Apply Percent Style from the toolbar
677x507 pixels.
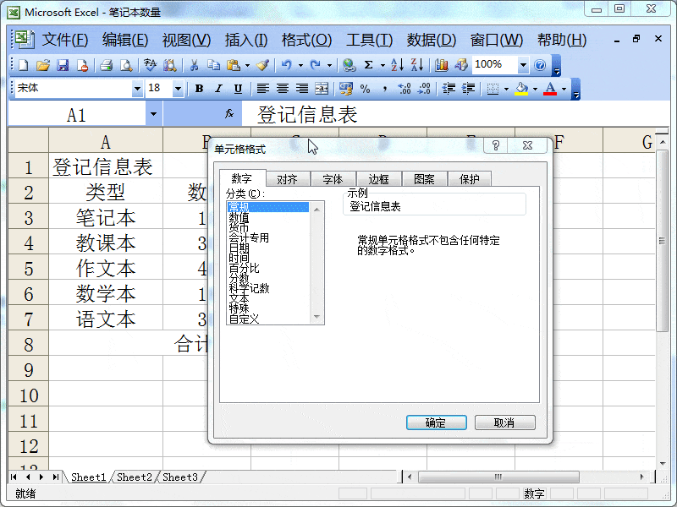point(366,88)
